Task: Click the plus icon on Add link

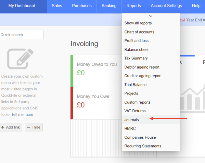Action: (x=3, y=127)
